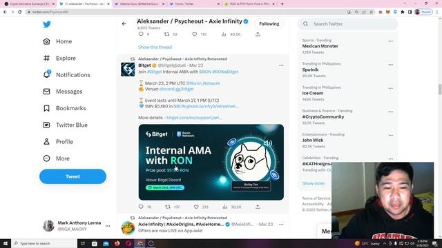View analytics of top tweet 40.5K
Screen dimensions: 442x248
pyautogui.click(x=224, y=34)
